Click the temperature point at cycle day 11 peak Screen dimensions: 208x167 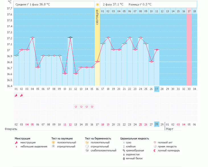tap(70, 37)
